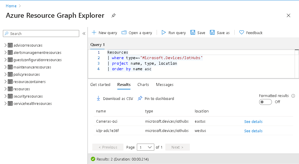Click the Previous page button

coord(108,147)
